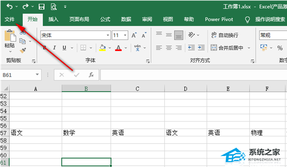Expand the fill color palette arrow
This screenshot has height=167, width=287.
point(110,48)
